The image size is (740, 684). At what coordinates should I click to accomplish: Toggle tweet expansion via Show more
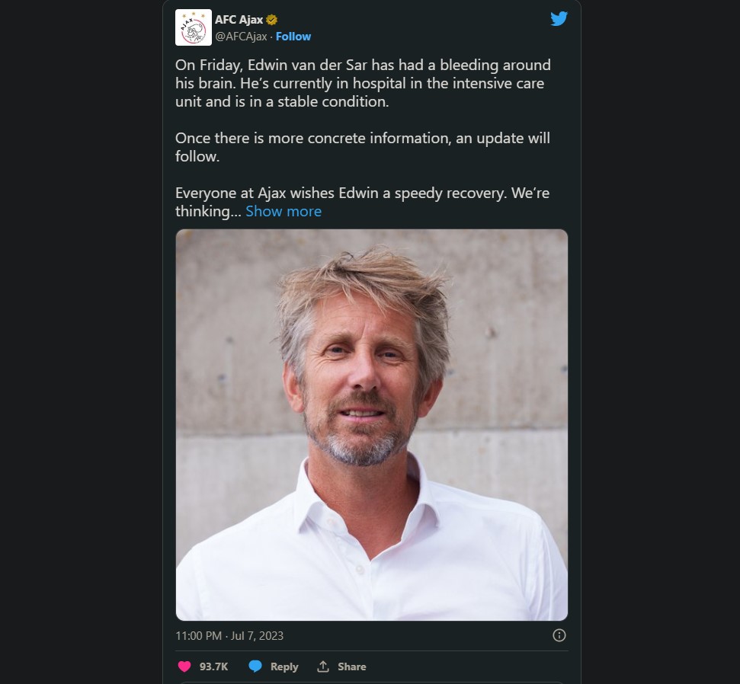[x=284, y=211]
